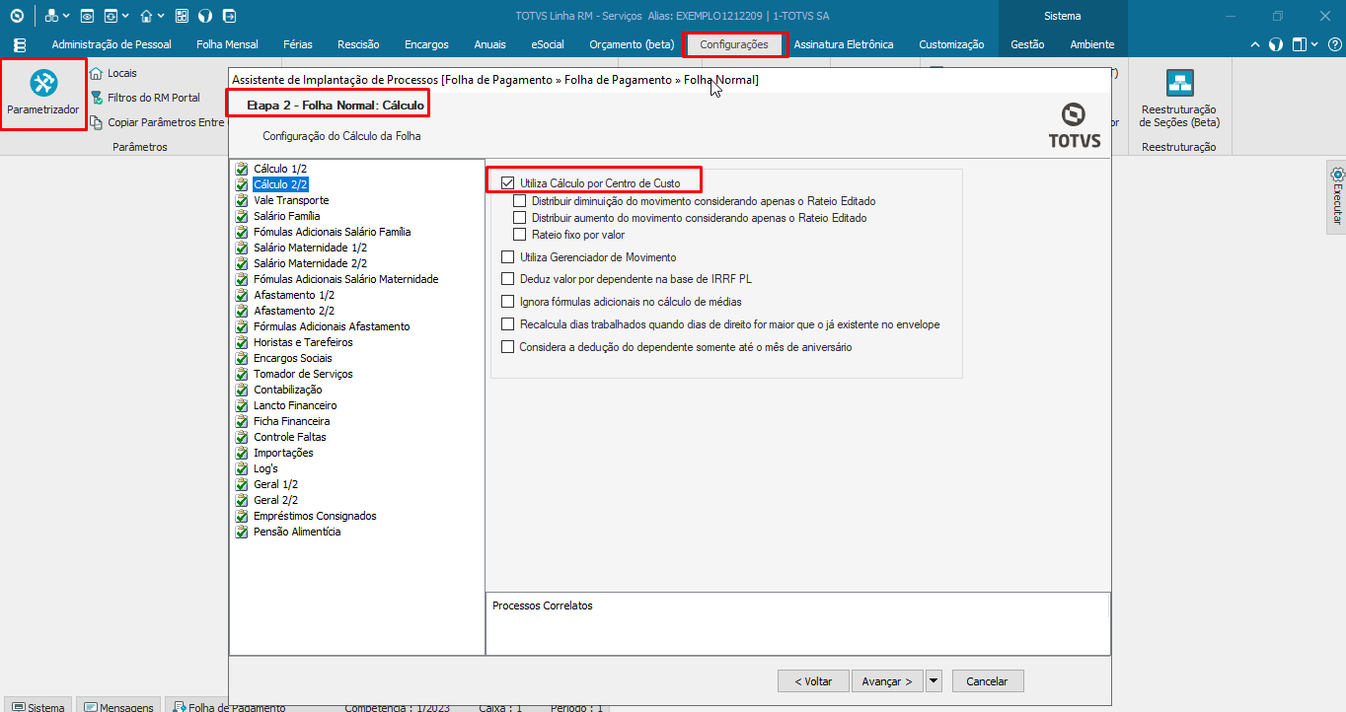Viewport: 1346px width, 712px height.
Task: Click the Cancelar button
Action: click(x=987, y=681)
